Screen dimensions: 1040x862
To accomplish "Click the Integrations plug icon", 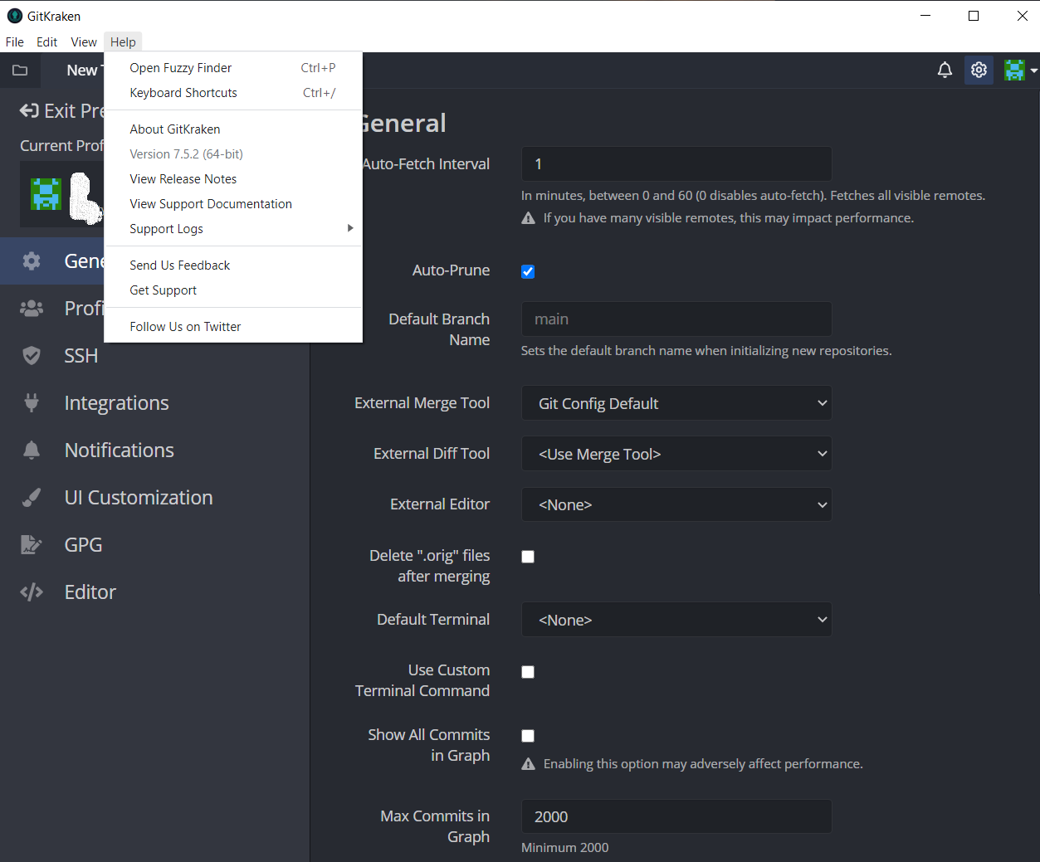I will point(32,403).
